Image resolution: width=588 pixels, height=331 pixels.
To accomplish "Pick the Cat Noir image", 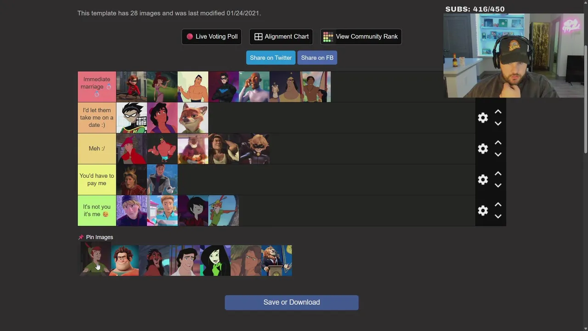I will click(254, 148).
